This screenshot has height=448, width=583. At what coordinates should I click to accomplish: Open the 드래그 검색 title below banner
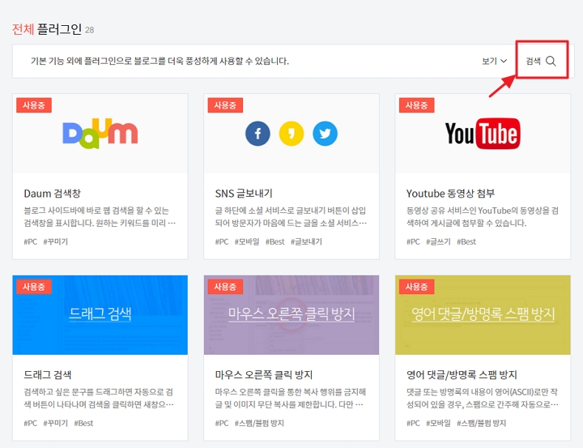pyautogui.click(x=48, y=375)
